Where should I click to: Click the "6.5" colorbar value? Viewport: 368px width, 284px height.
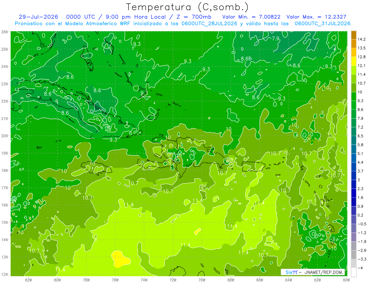point(360,136)
